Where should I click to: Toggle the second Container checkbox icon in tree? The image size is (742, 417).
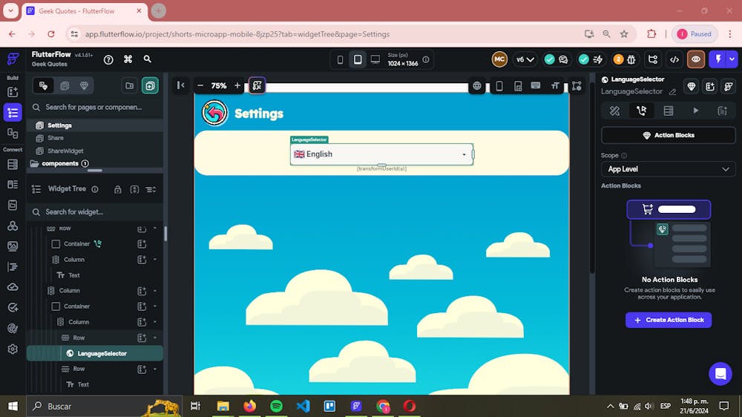[x=56, y=306]
